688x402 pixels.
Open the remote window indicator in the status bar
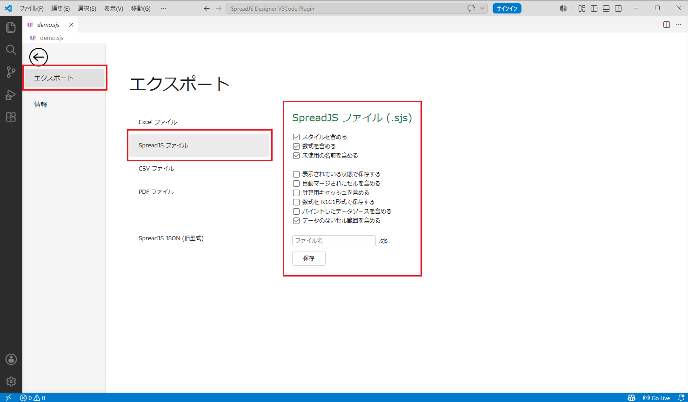pyautogui.click(x=8, y=398)
